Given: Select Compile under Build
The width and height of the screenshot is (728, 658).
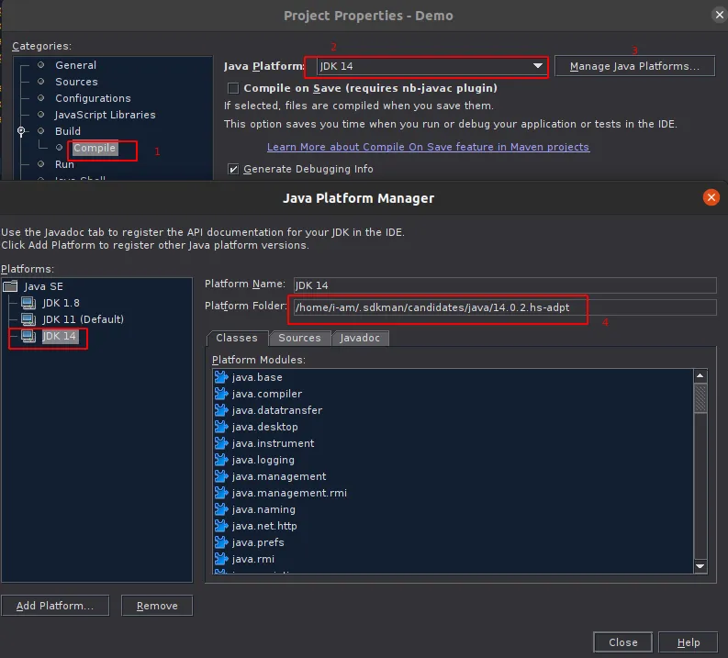Looking at the screenshot, I should pyautogui.click(x=95, y=148).
